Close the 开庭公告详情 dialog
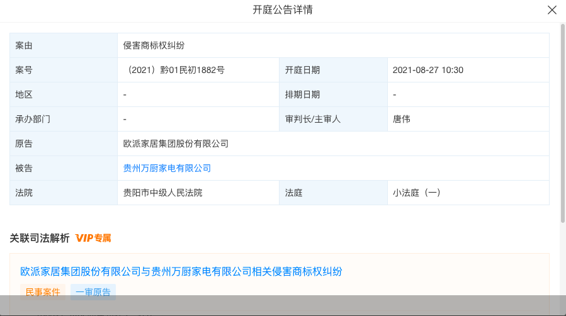 click(552, 10)
